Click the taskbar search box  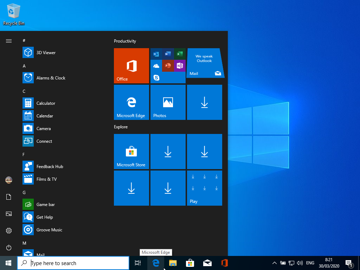(x=73, y=263)
